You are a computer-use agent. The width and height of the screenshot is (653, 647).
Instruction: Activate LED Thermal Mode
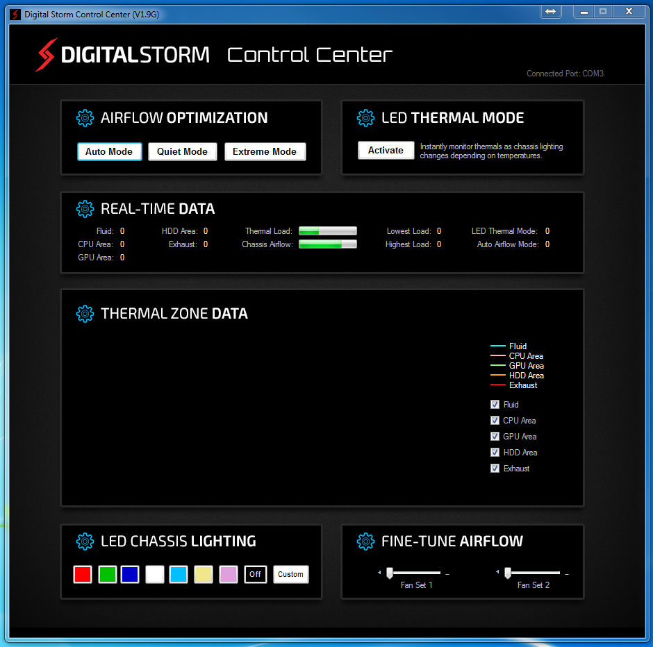click(386, 150)
